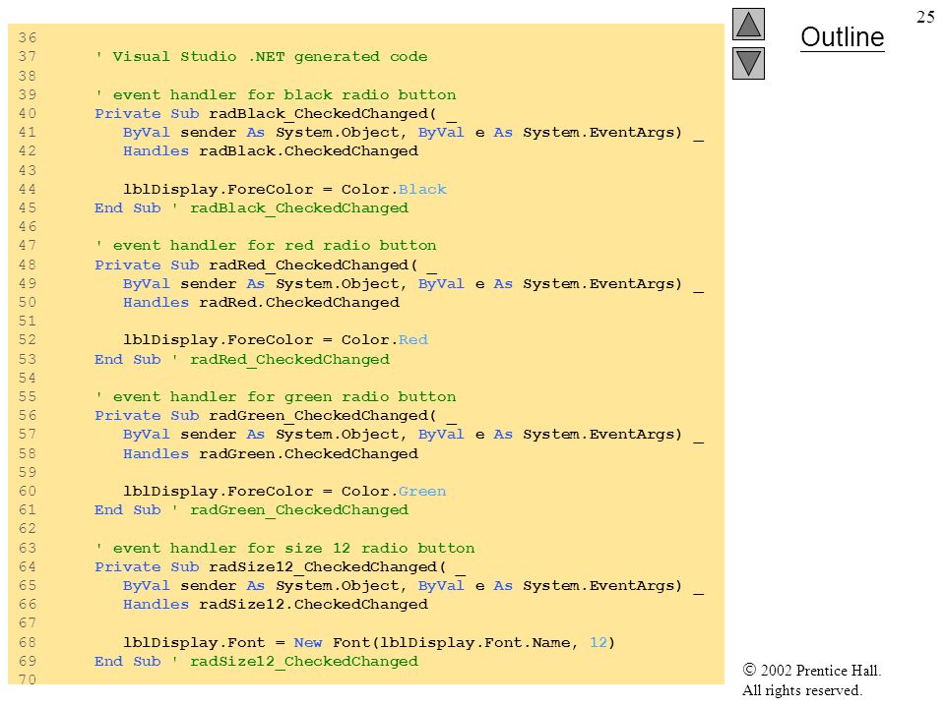Click line number 56
The width and height of the screenshot is (945, 708).
(x=28, y=416)
